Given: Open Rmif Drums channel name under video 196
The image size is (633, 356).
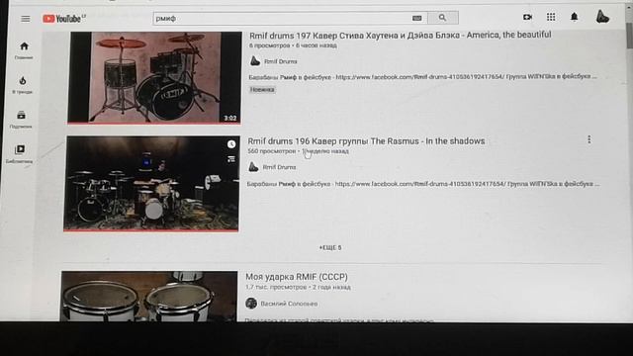Looking at the screenshot, I should pos(279,167).
